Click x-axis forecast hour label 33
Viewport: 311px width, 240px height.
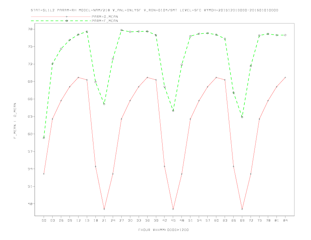tap(139, 220)
